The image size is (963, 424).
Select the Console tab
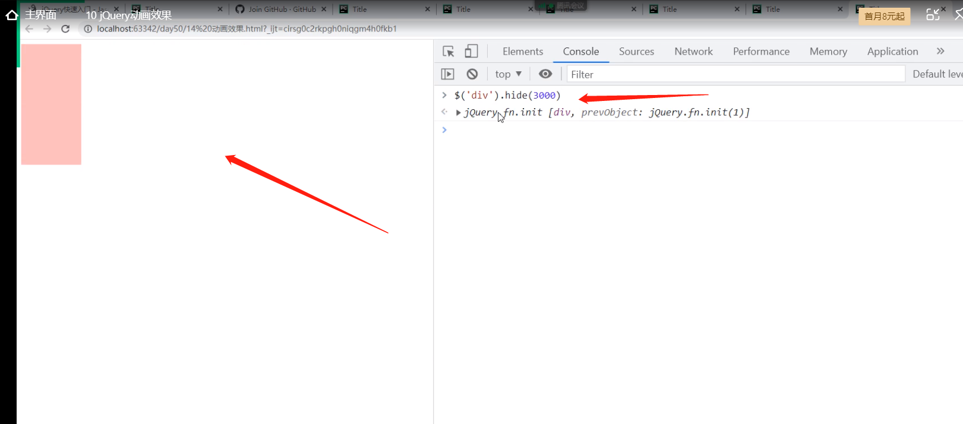pyautogui.click(x=581, y=52)
